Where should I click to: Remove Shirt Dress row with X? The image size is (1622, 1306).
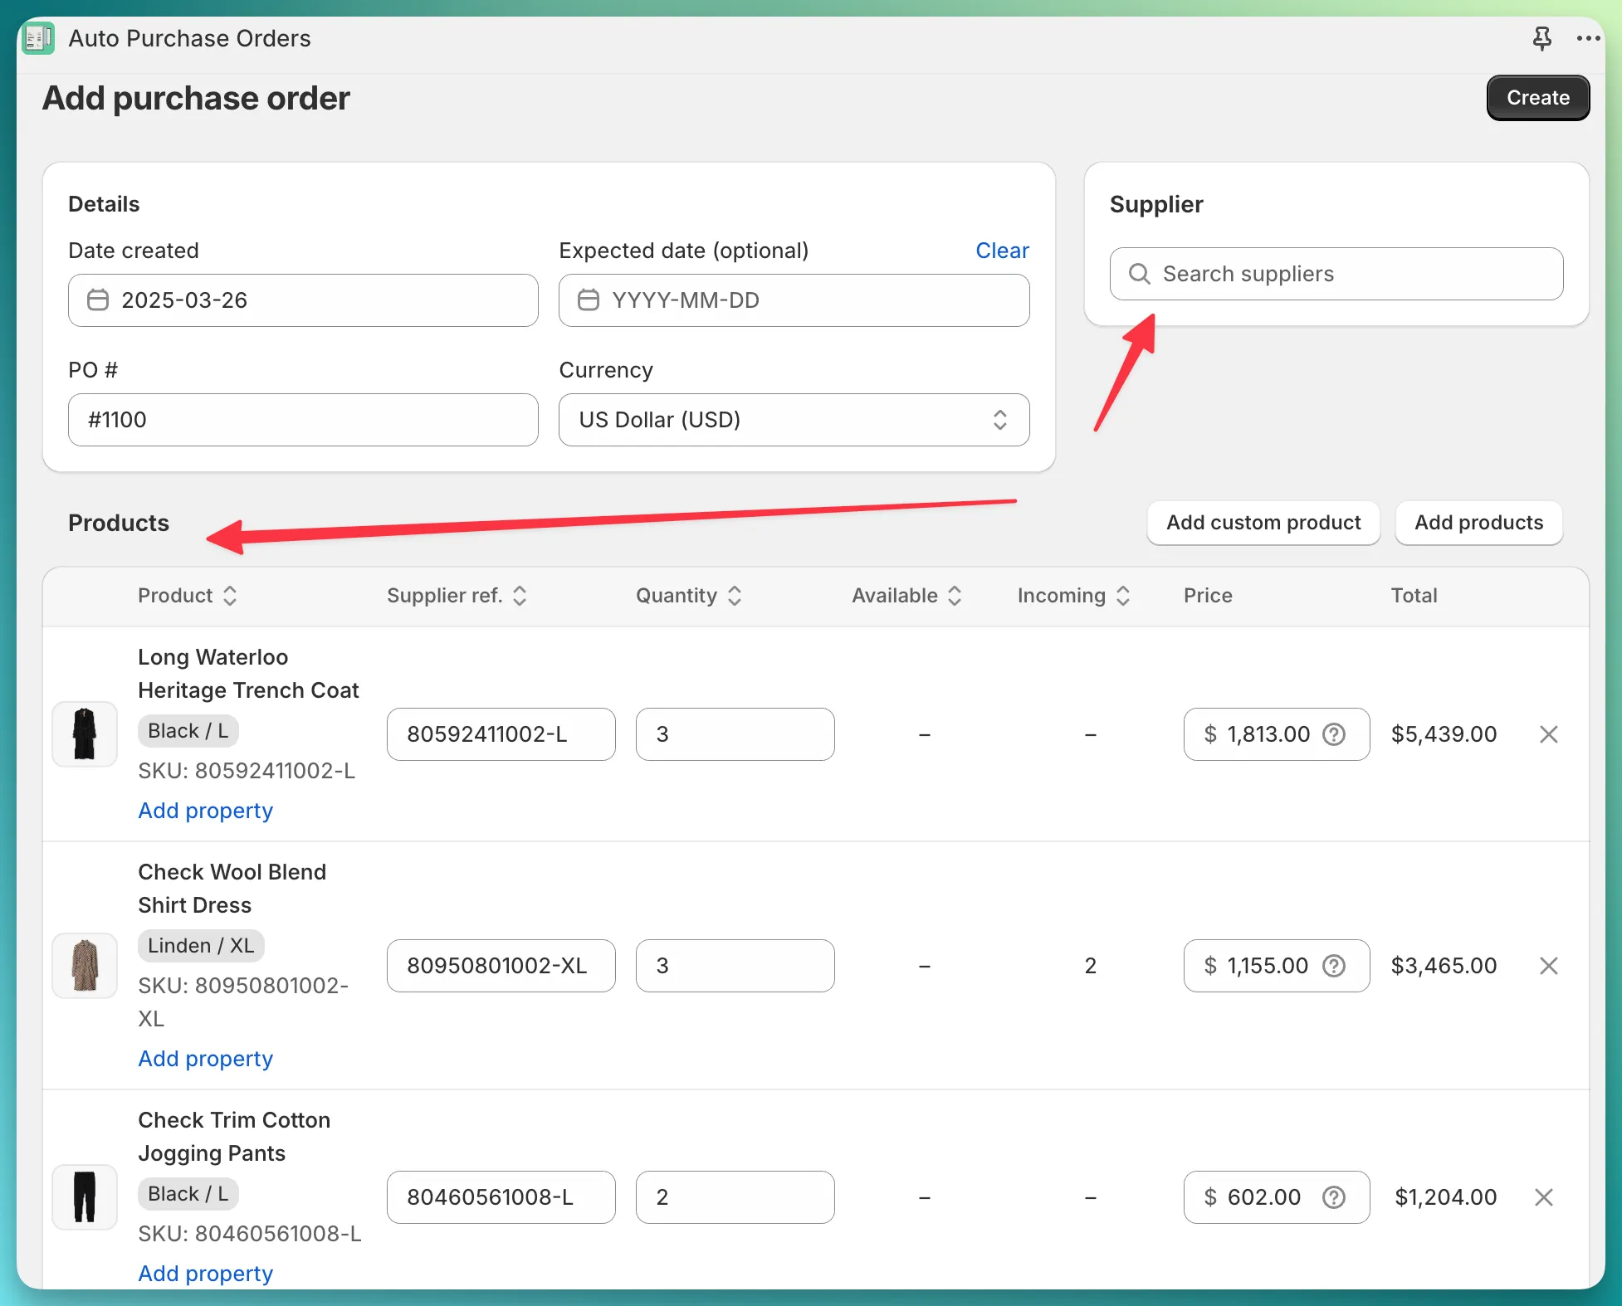click(x=1548, y=966)
